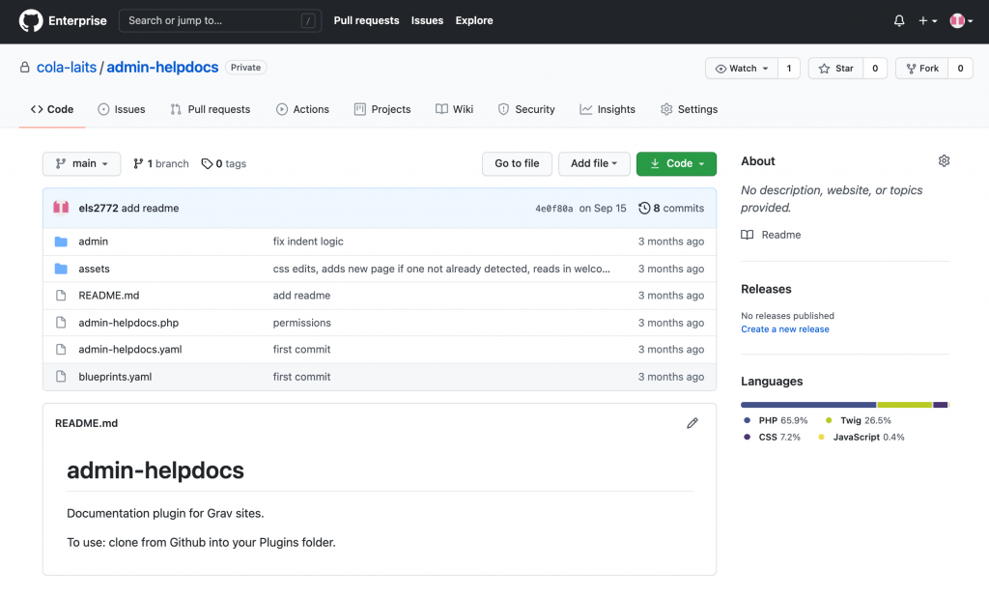Viewport: 989px width, 598px height.
Task: Click the CSS segment of the language bar
Action: [940, 405]
